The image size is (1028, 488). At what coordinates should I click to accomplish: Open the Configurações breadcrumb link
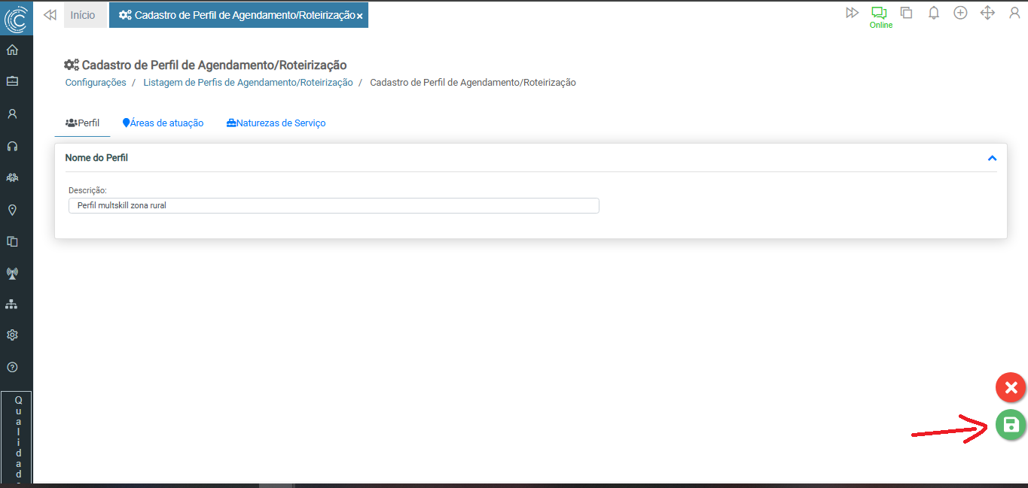point(96,83)
